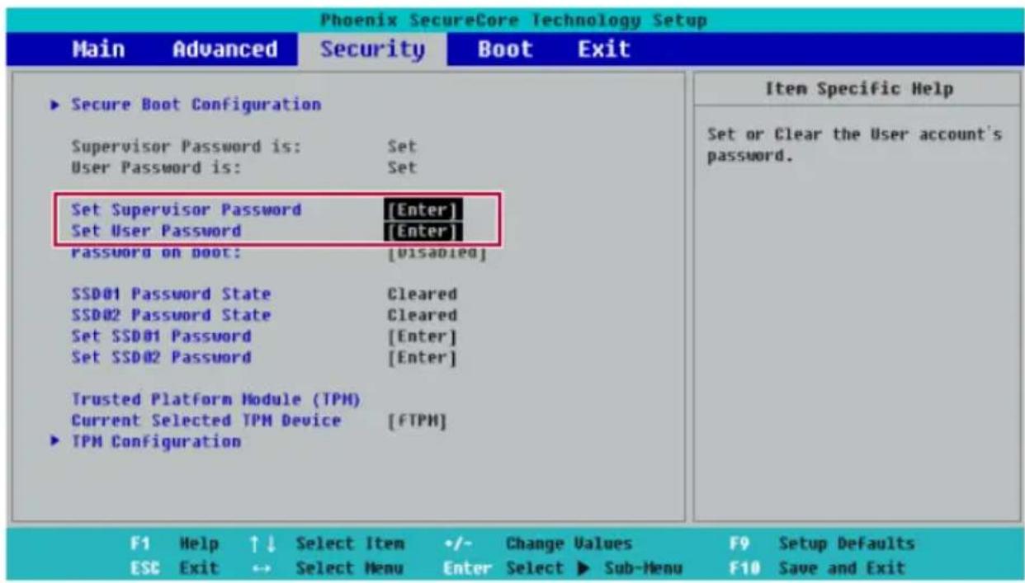Click the SSD02 Password State label
The image size is (1025, 583).
(x=171, y=315)
